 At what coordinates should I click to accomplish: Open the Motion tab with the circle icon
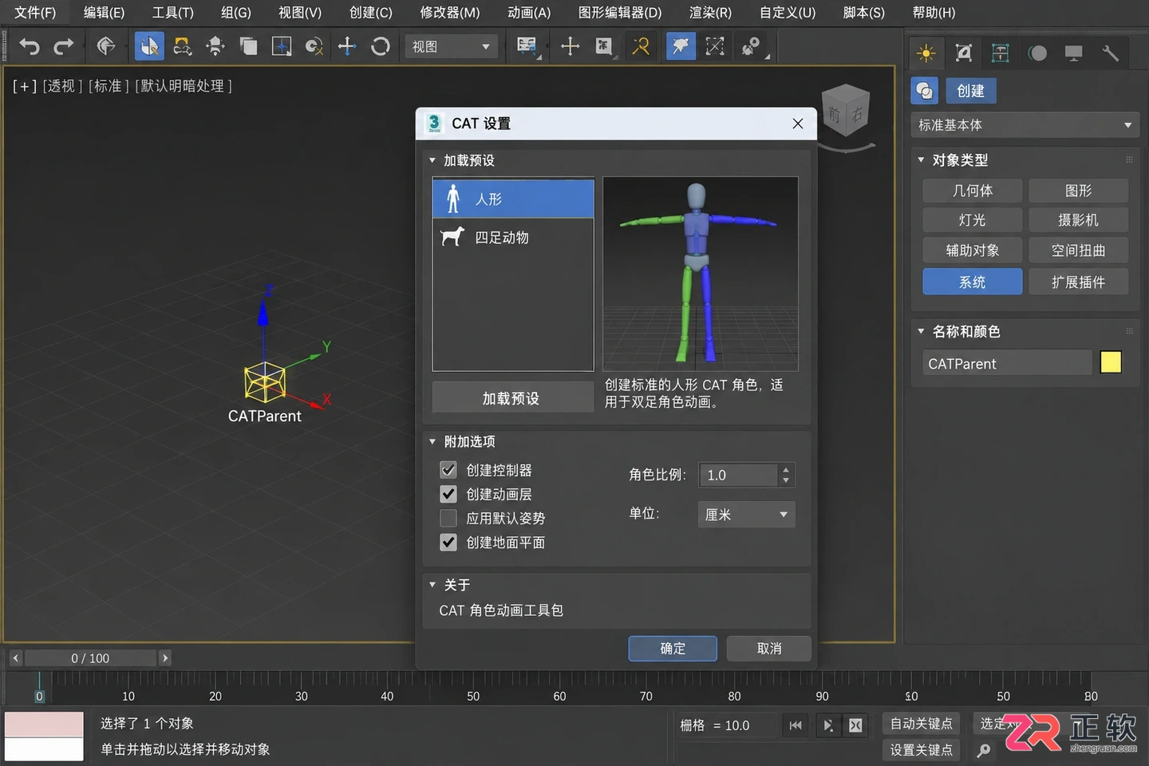click(x=1037, y=53)
